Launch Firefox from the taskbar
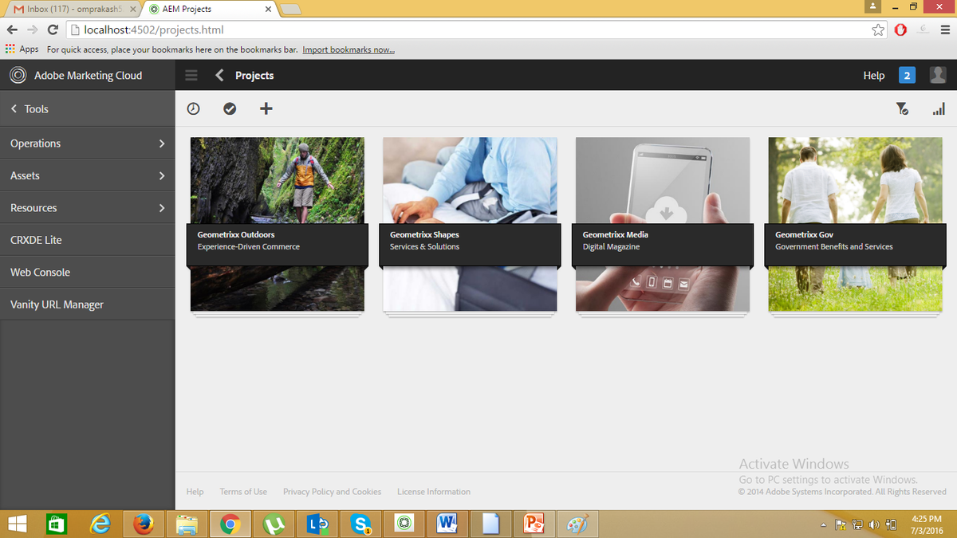 coord(144,524)
